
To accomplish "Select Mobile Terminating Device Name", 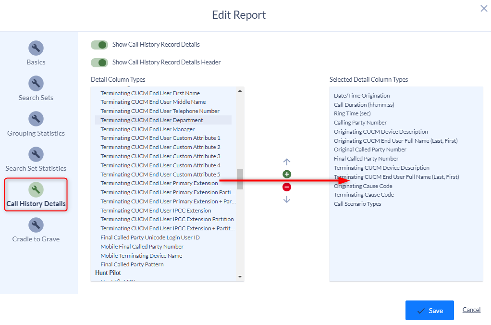I will coord(141,255).
